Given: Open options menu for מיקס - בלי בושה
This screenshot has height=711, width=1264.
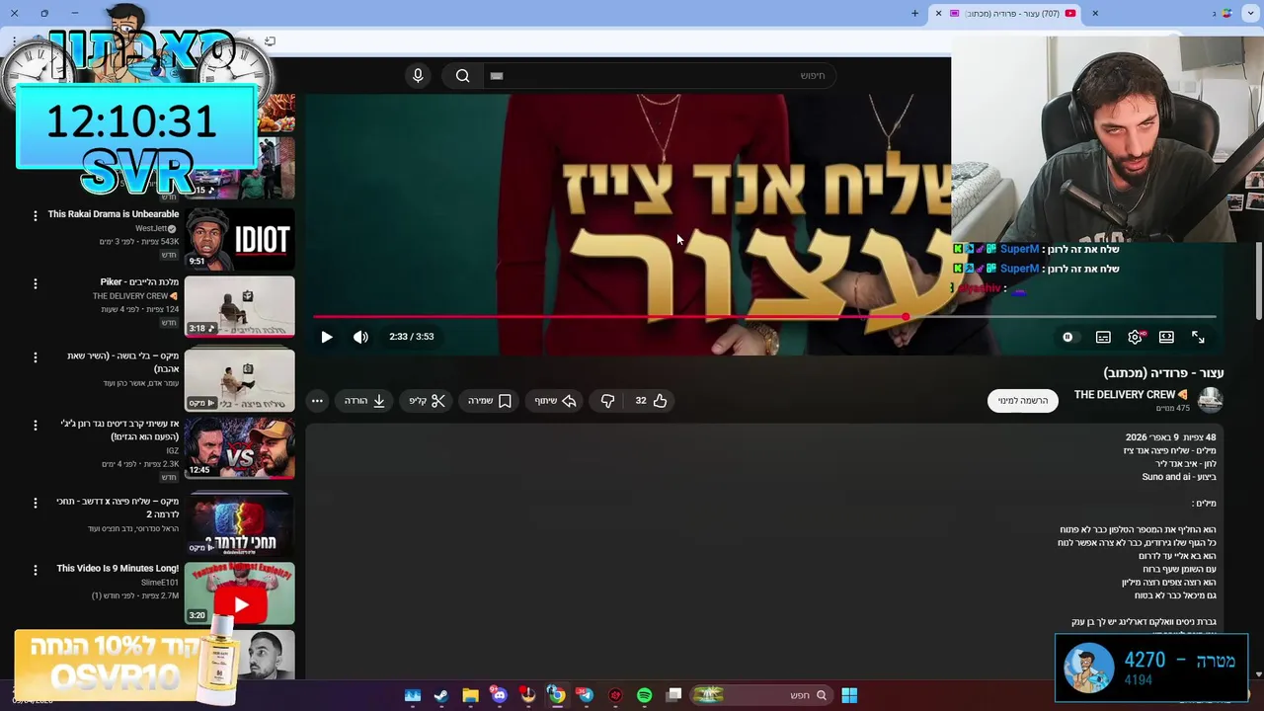Looking at the screenshot, I should click(36, 356).
